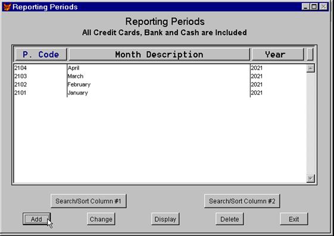
Task: Click the fox icon in title bar
Action: 7,7
